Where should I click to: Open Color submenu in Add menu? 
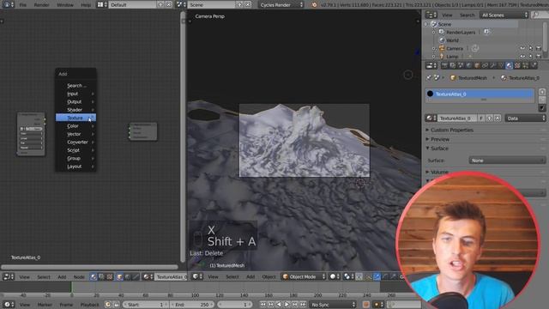pyautogui.click(x=75, y=126)
